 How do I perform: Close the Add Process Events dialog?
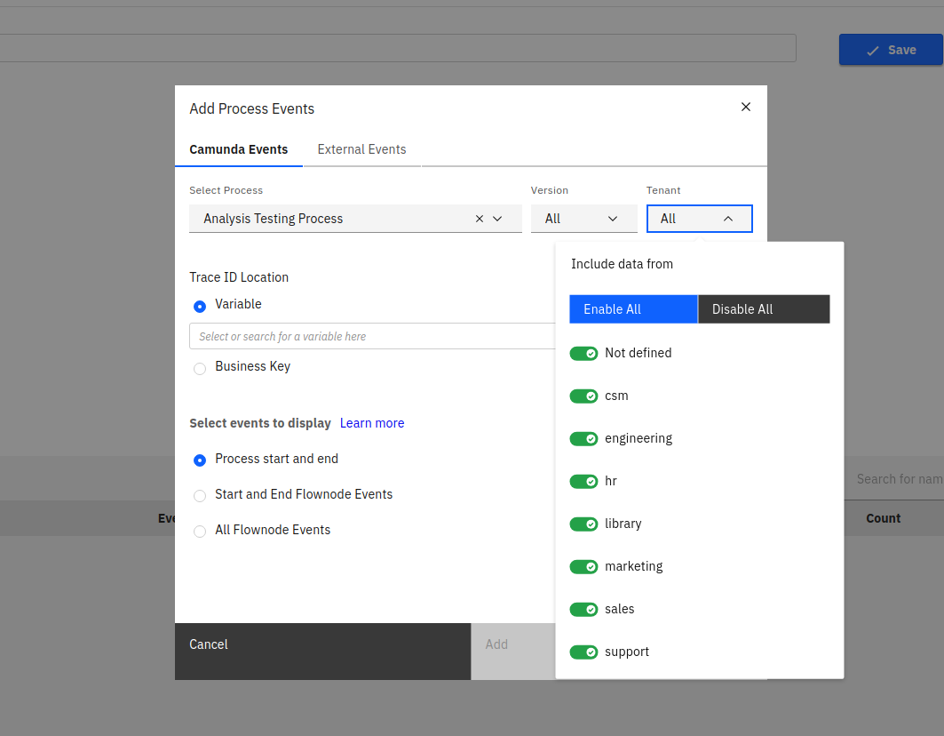[746, 107]
